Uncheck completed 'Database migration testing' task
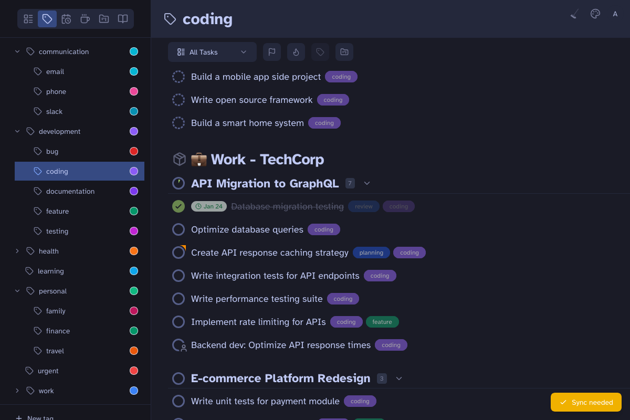This screenshot has height=420, width=630. click(178, 206)
